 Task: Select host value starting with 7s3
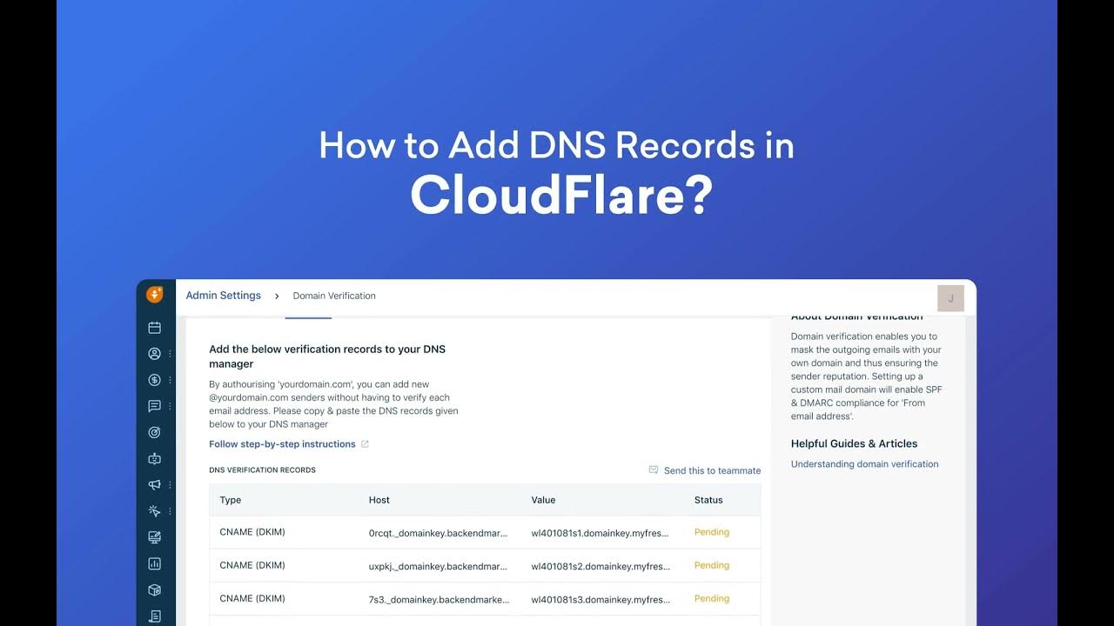click(439, 599)
